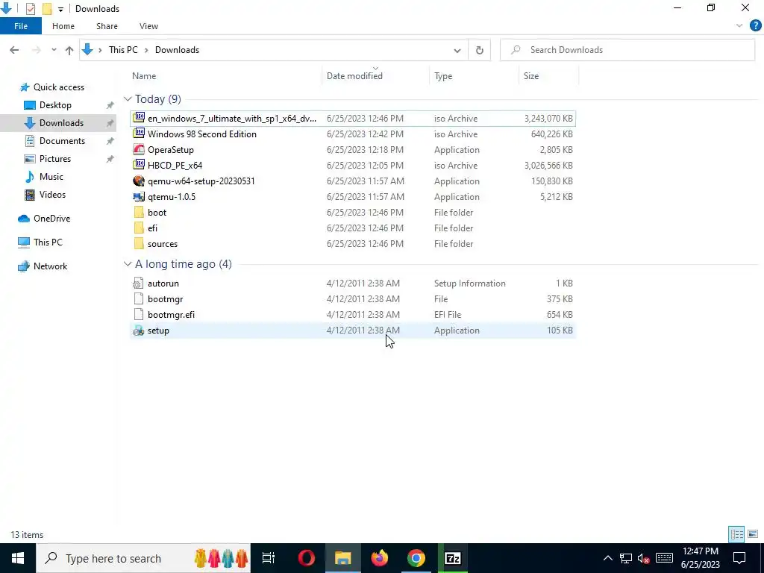Click the muted volume tray icon
Viewport: 764px width, 573px height.
tap(644, 558)
